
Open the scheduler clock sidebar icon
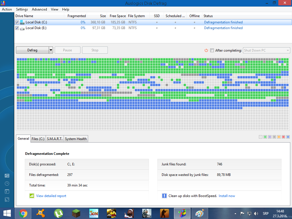coord(7,184)
